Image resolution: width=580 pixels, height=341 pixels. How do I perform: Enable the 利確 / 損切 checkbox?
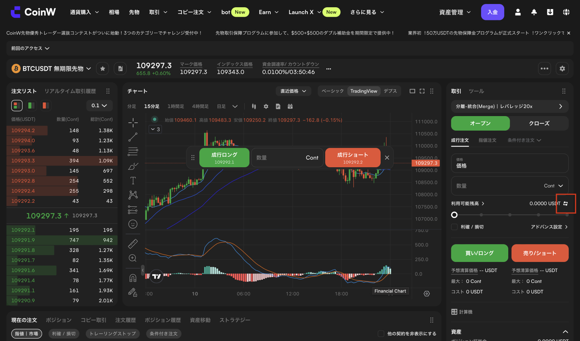click(454, 227)
